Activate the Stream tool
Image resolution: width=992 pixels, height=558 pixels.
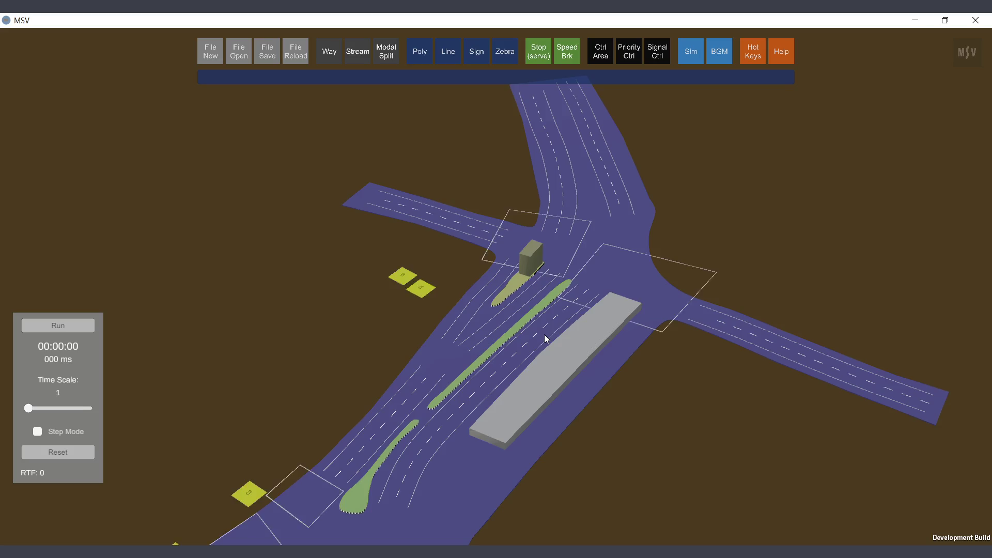coord(358,51)
